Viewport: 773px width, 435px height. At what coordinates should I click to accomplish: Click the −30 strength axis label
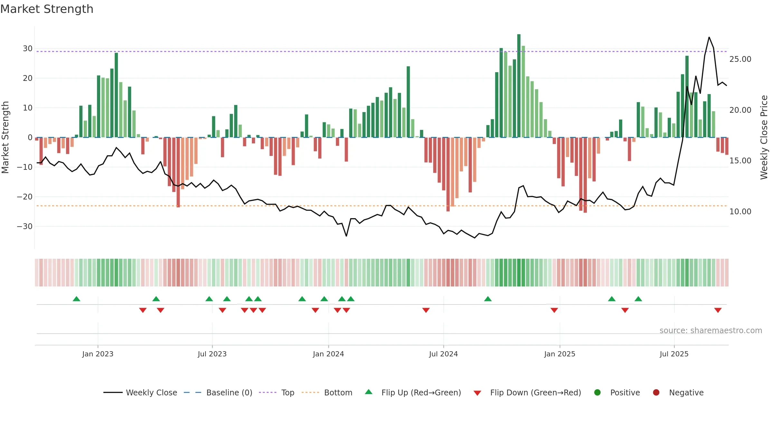tap(25, 226)
